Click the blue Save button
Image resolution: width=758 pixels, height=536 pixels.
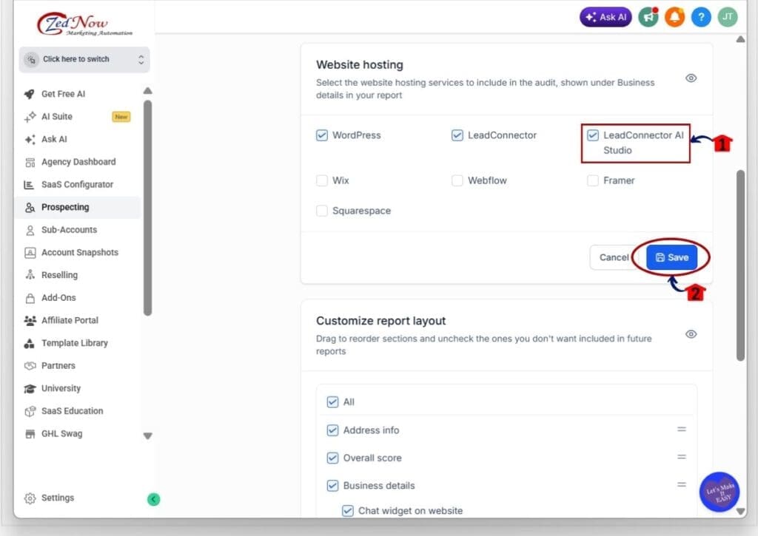tap(671, 257)
